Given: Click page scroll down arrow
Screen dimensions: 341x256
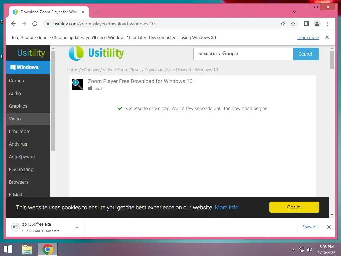Looking at the screenshot, I should coord(332,215).
